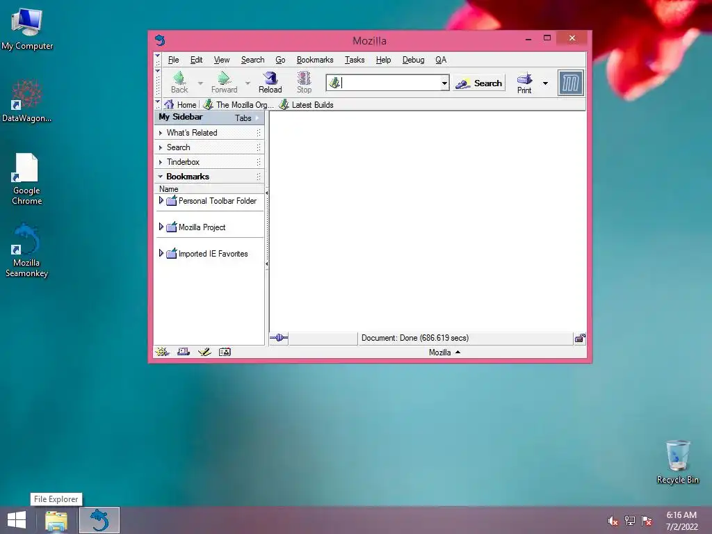Screen dimensions: 712x534
Task: Open My Computer desktop icon
Action: click(x=27, y=29)
